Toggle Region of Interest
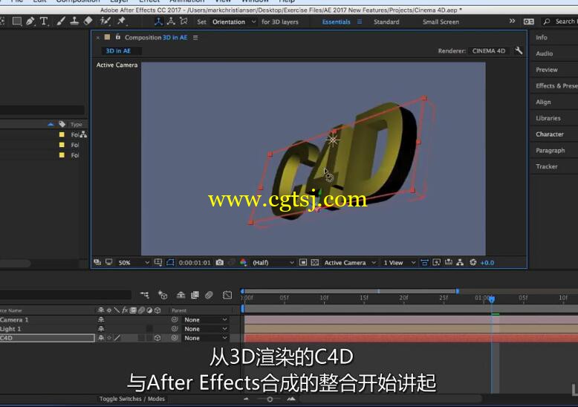 point(303,262)
